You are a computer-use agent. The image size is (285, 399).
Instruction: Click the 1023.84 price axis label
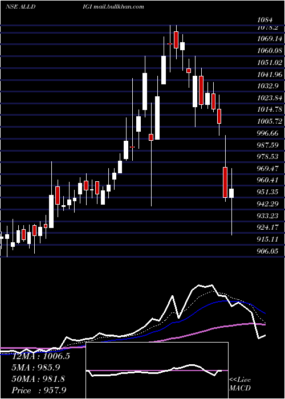[x=270, y=97]
